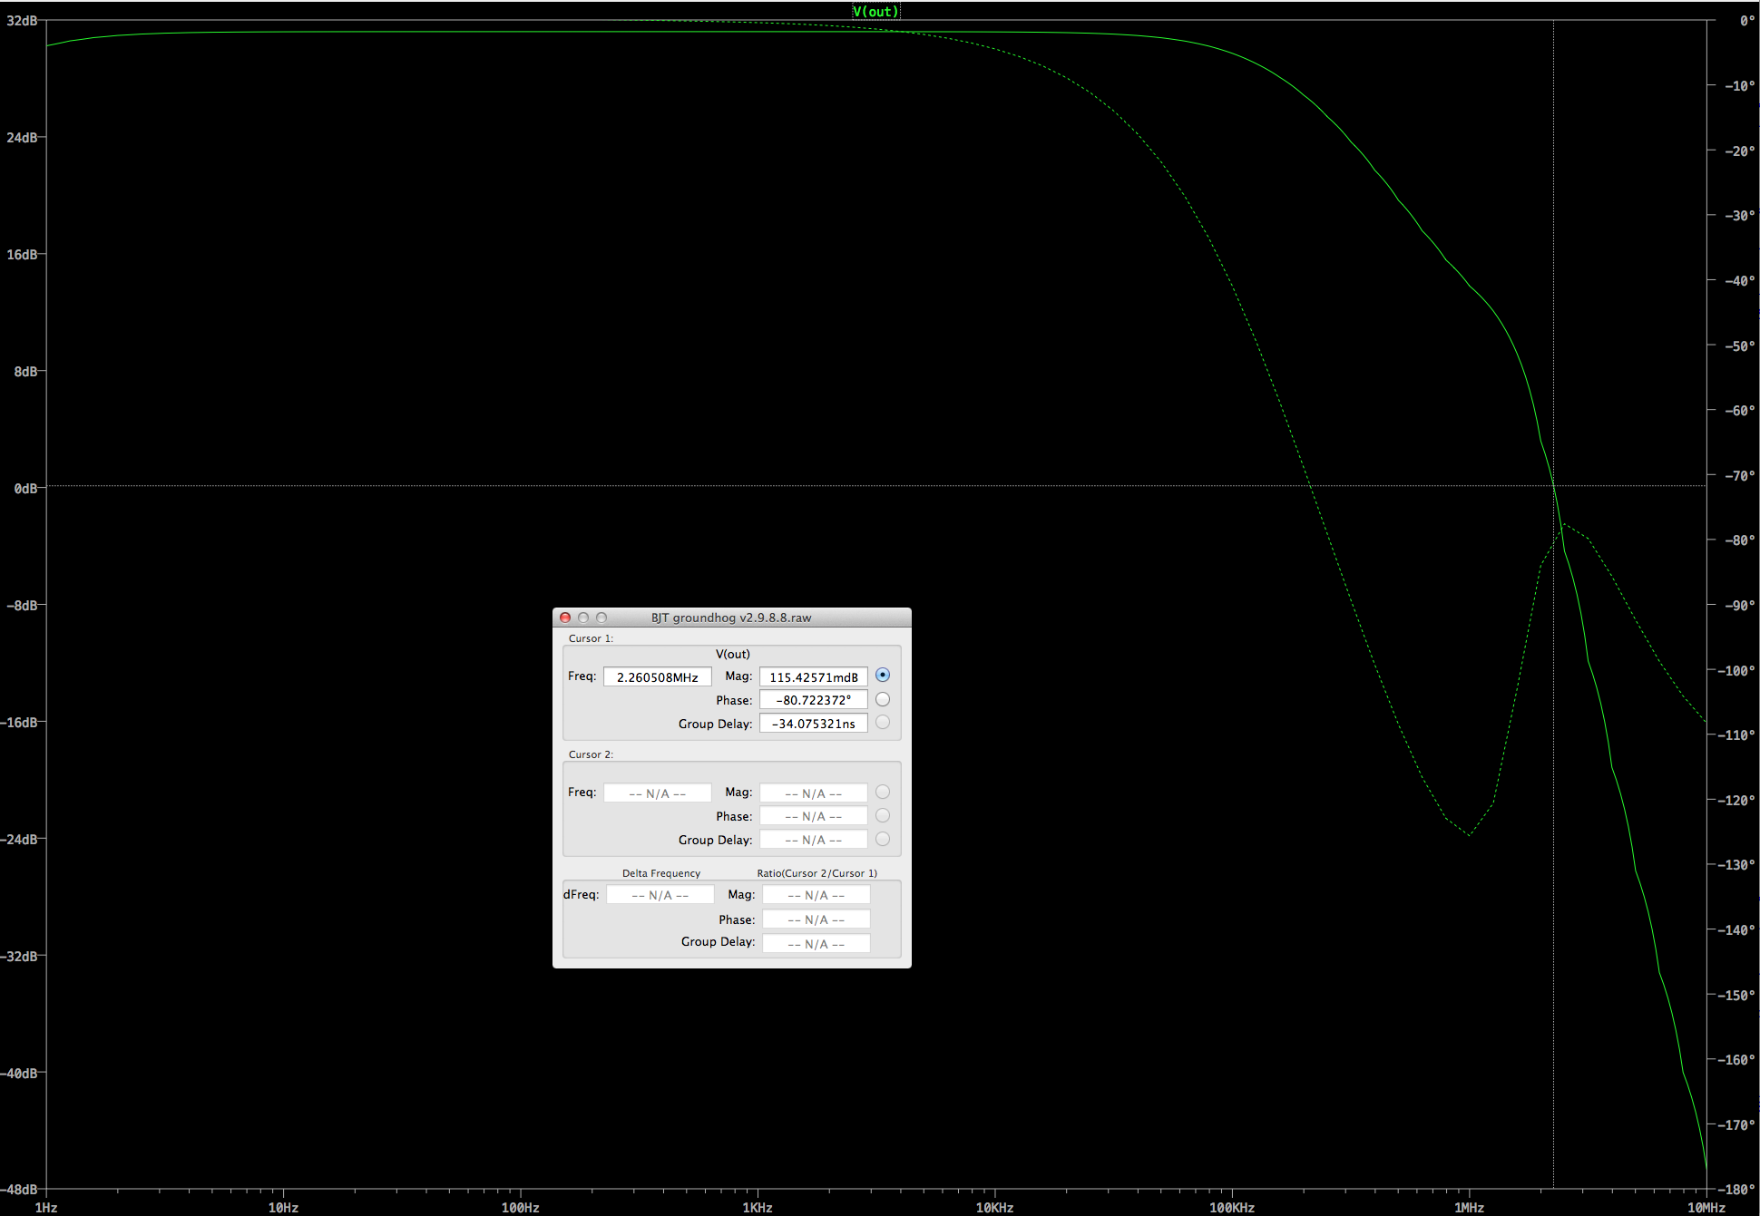Click the Cursor 2 section label
The image size is (1760, 1216).
591,754
